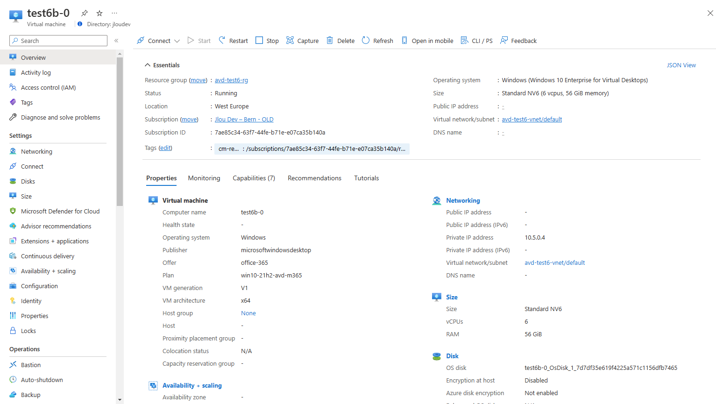Click the Tags edit link
This screenshot has width=716, height=404.
(x=165, y=148)
